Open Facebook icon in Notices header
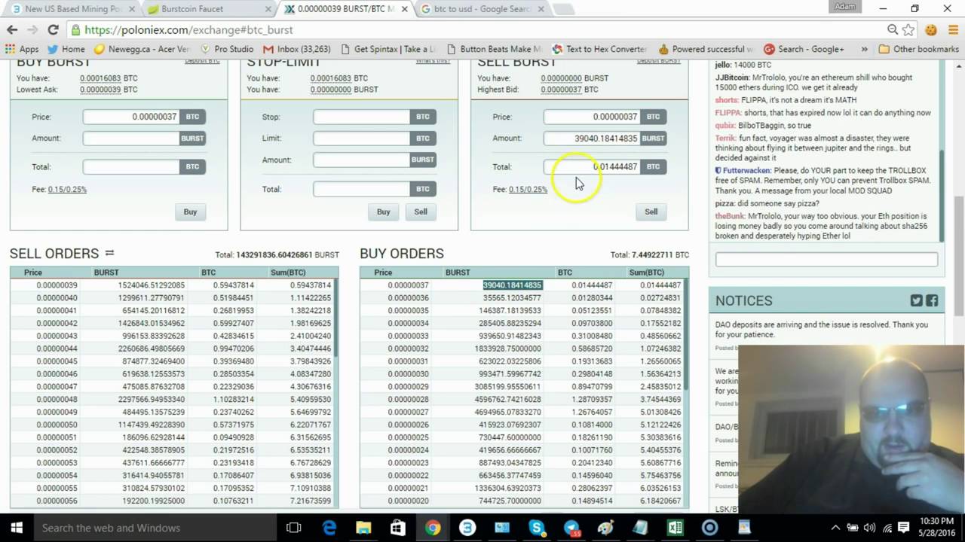The height and width of the screenshot is (542, 965). click(932, 300)
